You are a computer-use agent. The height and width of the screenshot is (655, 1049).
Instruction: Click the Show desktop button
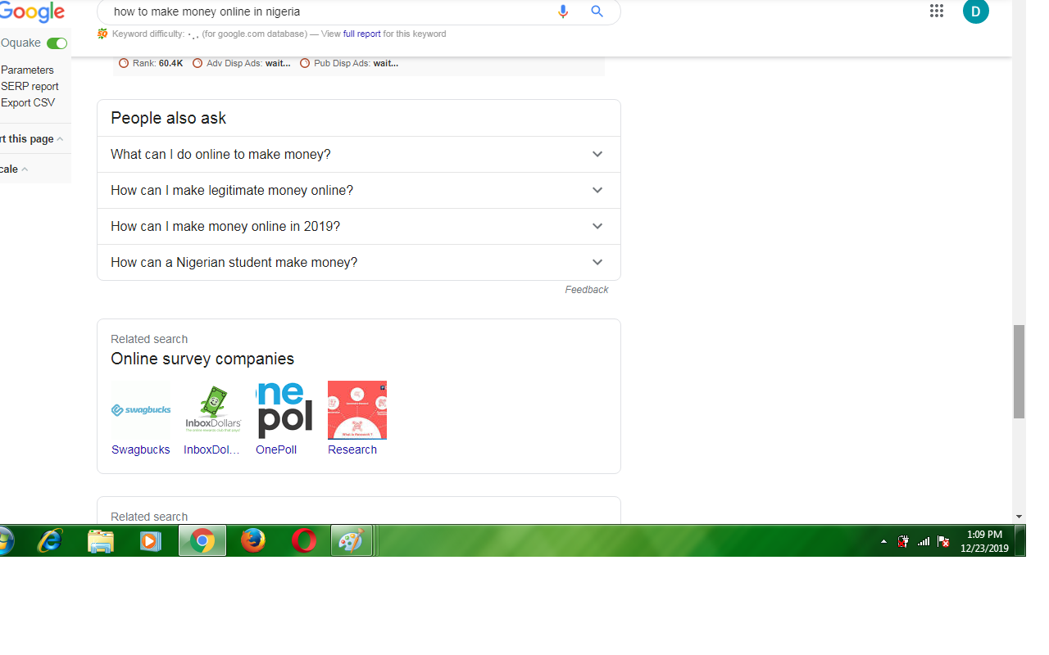1020,541
